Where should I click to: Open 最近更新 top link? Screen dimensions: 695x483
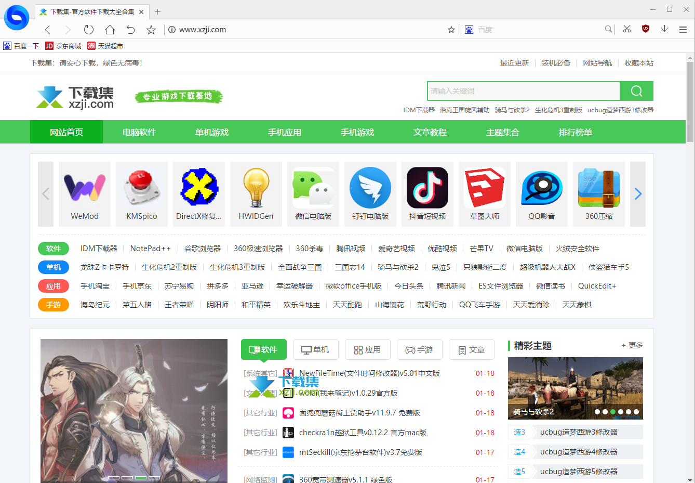[x=514, y=63]
